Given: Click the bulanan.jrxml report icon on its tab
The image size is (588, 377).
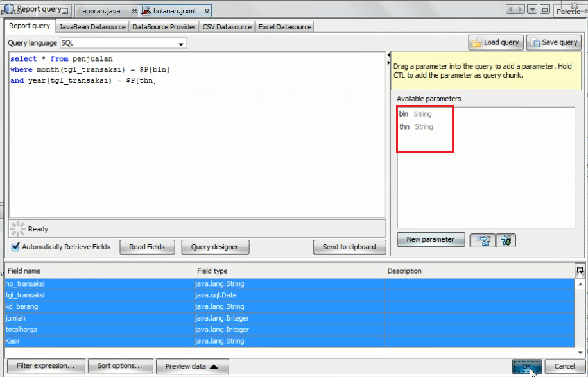Looking at the screenshot, I should point(146,10).
